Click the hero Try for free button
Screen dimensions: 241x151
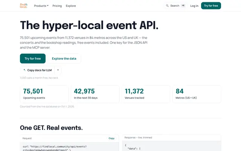coord(33,59)
